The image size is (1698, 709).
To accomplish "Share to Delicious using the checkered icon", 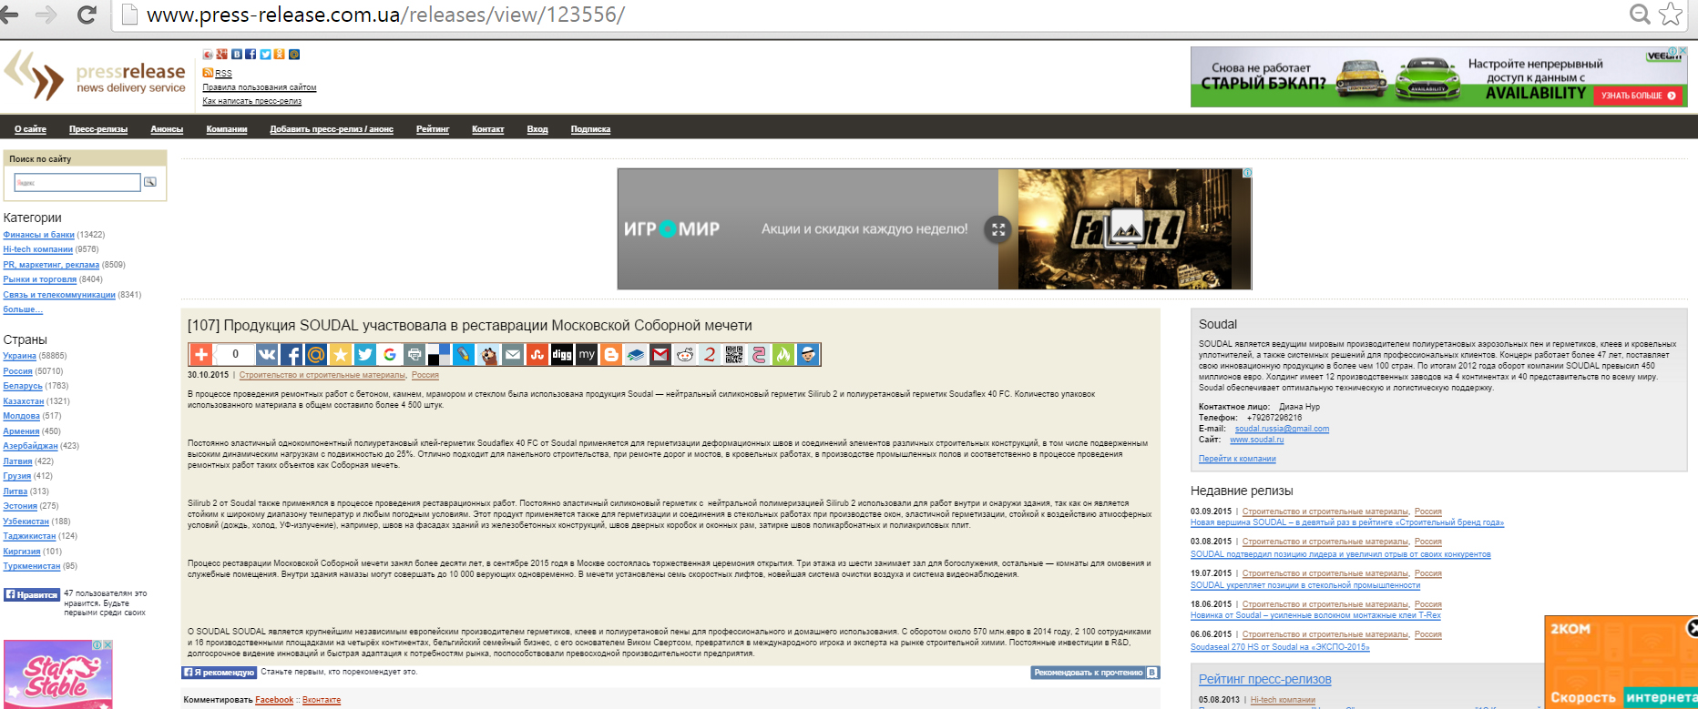I will (x=439, y=354).
